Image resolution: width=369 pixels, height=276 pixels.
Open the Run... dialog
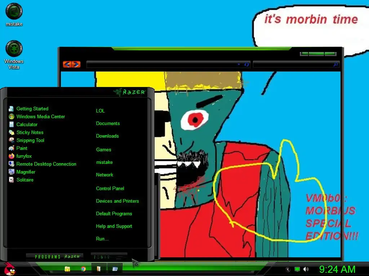pos(102,239)
